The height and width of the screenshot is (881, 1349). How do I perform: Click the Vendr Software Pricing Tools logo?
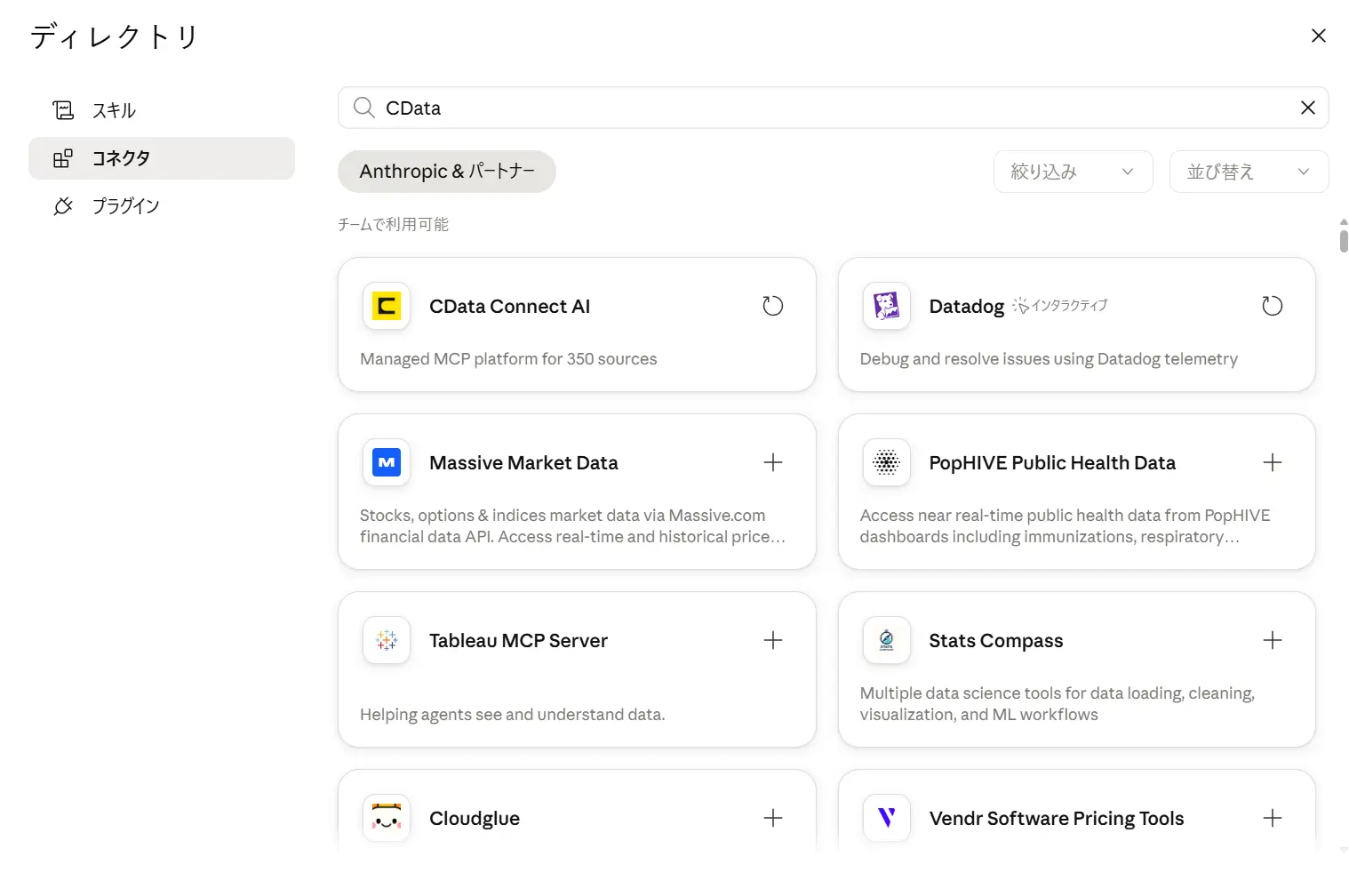click(x=886, y=818)
